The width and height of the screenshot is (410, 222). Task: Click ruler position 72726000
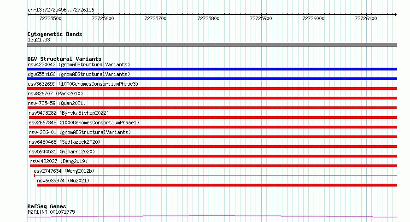point(314,18)
